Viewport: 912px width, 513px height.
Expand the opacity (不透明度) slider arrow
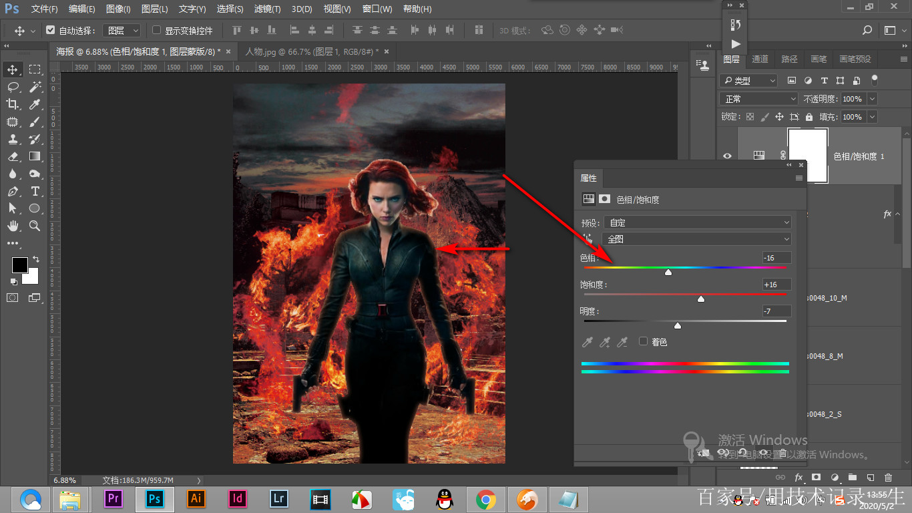pyautogui.click(x=871, y=99)
